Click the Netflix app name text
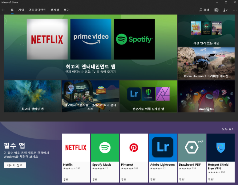Viewport: 238px width, 185px height. pyautogui.click(x=68, y=164)
